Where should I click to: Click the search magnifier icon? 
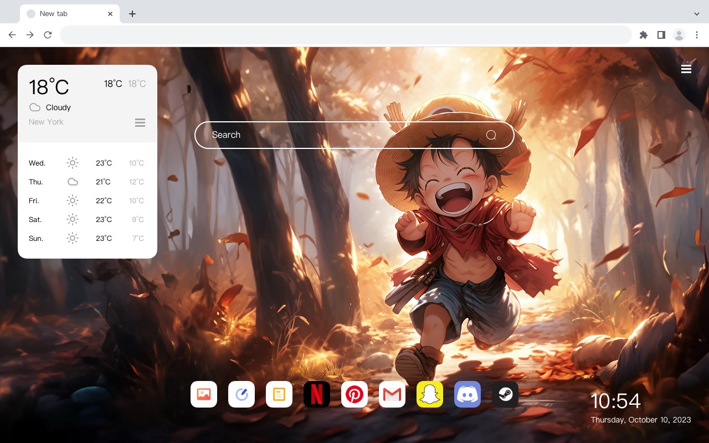pos(491,135)
